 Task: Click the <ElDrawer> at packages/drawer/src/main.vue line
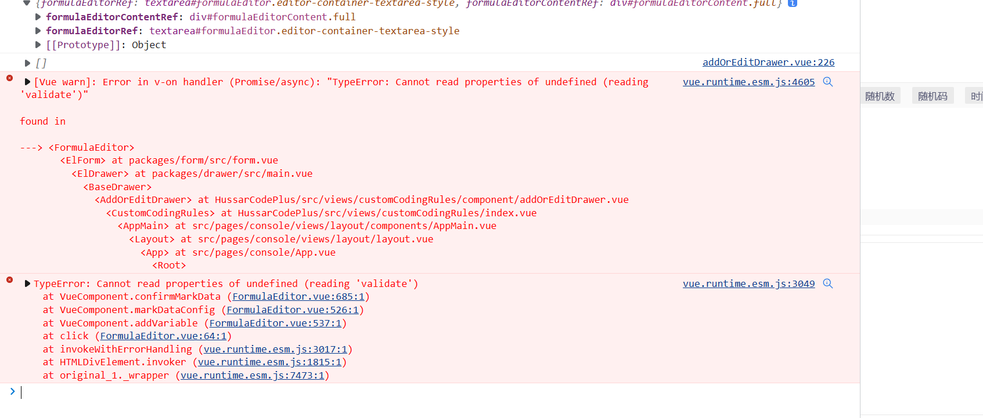click(x=192, y=173)
